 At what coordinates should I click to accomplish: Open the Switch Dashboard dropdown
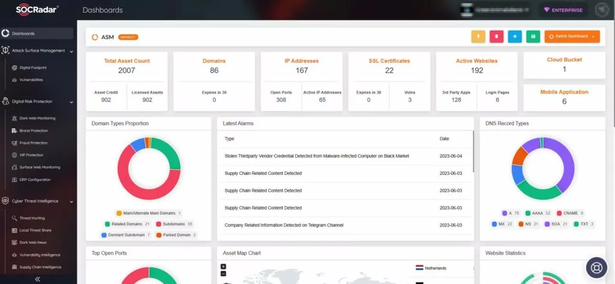[572, 37]
